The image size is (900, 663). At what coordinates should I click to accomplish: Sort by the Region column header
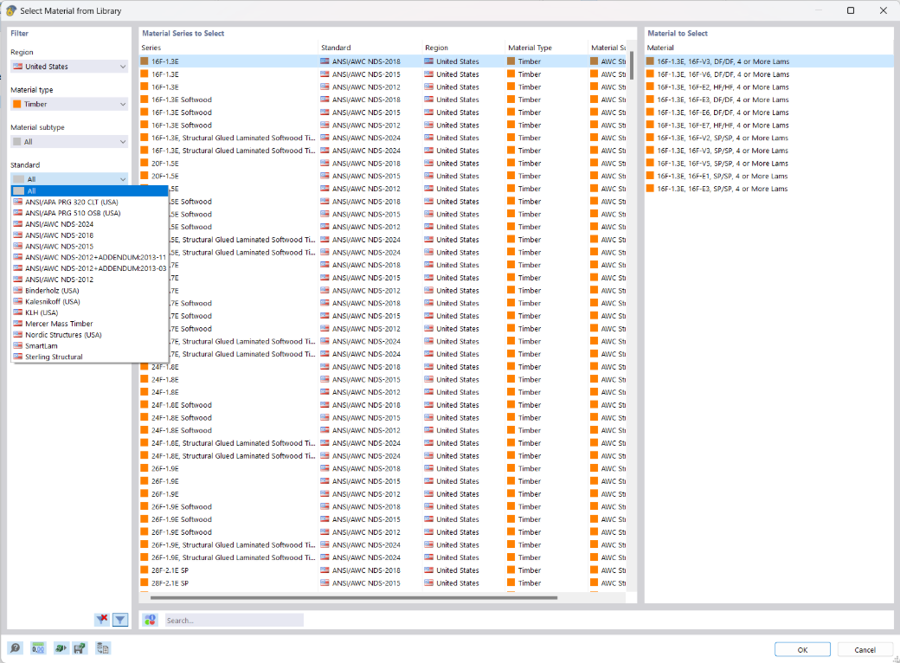(x=463, y=48)
